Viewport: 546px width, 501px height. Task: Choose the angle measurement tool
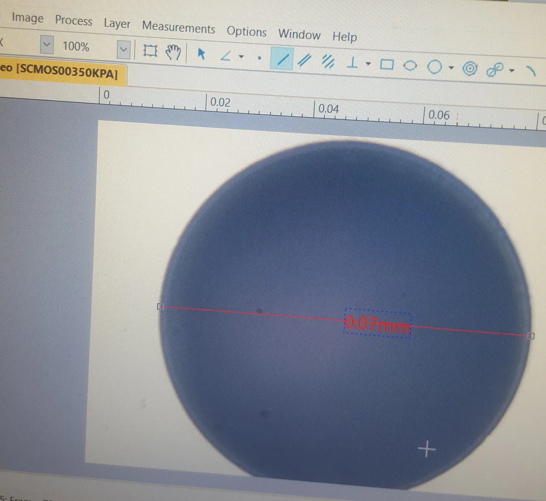tap(226, 55)
